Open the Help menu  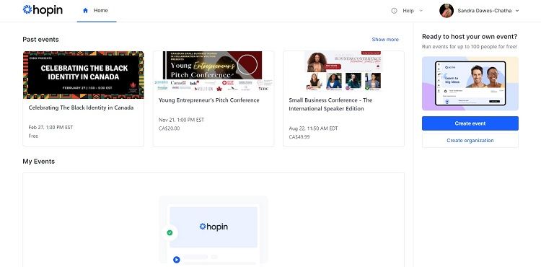click(x=407, y=11)
